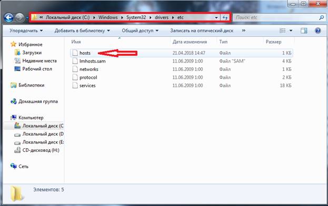This screenshot has width=328, height=206.
Task: Select Локальный диск (C:) in address path
Action: (x=67, y=17)
